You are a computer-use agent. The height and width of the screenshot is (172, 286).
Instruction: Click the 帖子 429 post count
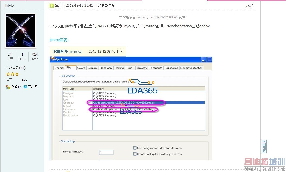[x=17, y=80]
